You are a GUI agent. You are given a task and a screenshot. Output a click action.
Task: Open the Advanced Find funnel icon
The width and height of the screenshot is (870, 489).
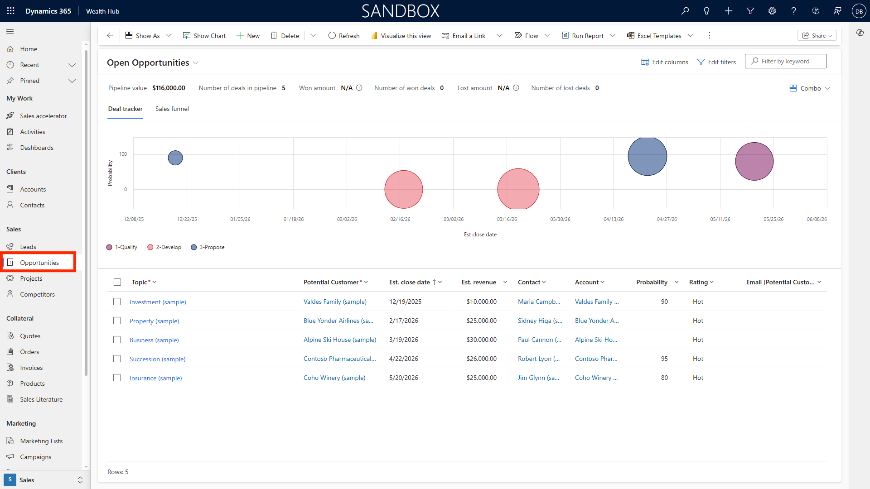point(750,11)
